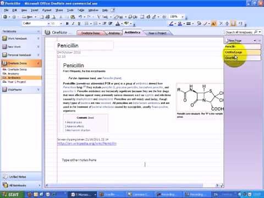Click the Paste clipboard icon
Image resolution: width=264 pixels, height=198 pixels.
point(73,16)
